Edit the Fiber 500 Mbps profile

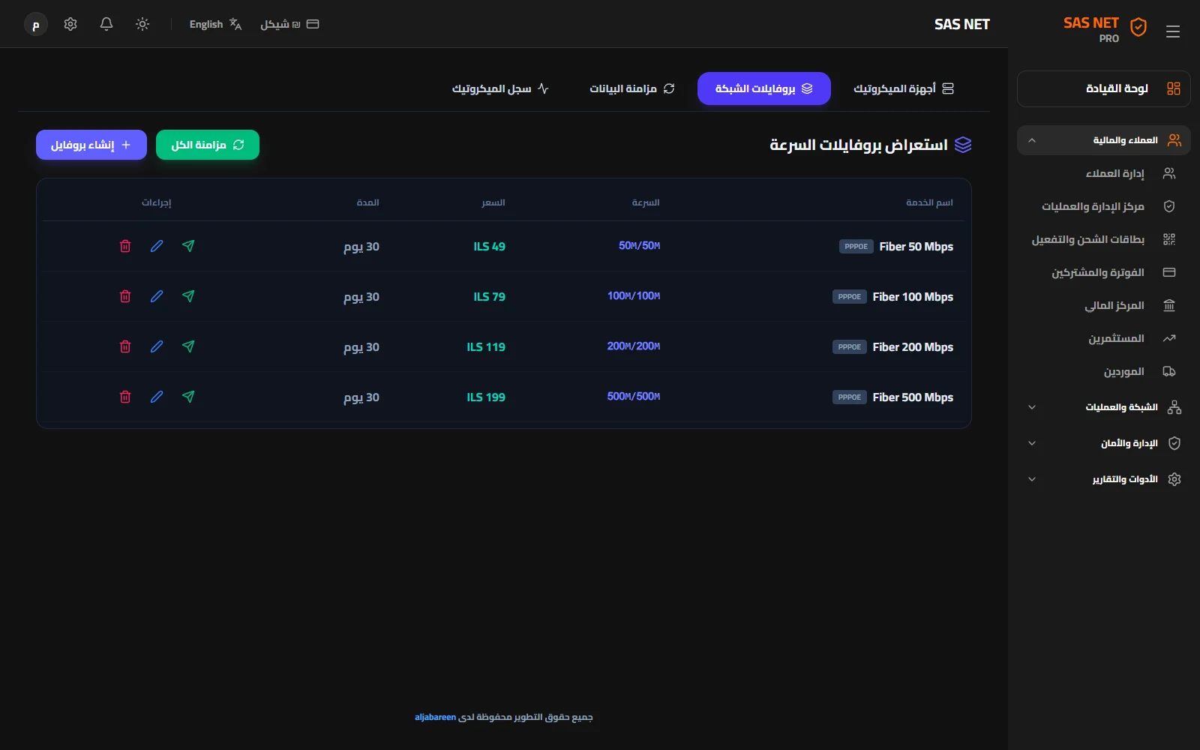point(157,397)
